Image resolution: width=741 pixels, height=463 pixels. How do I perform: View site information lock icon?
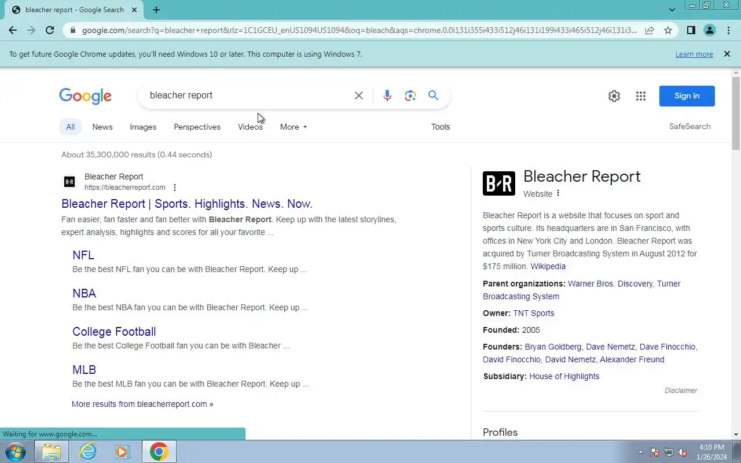point(72,30)
